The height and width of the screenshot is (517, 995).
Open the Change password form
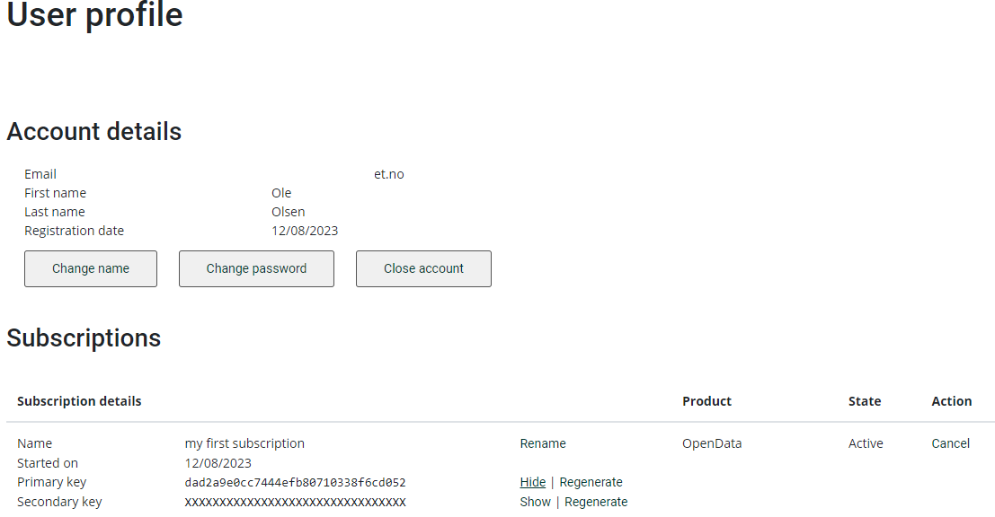pos(256,268)
